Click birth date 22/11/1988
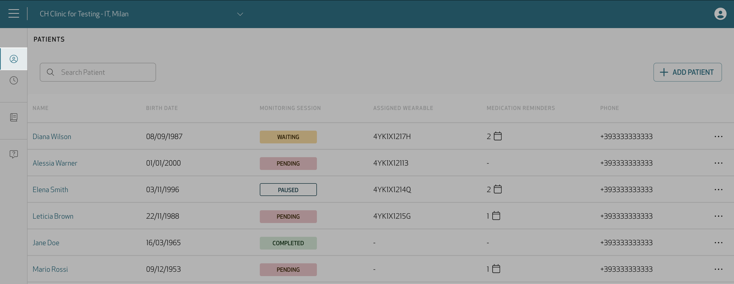The height and width of the screenshot is (284, 734). 162,216
